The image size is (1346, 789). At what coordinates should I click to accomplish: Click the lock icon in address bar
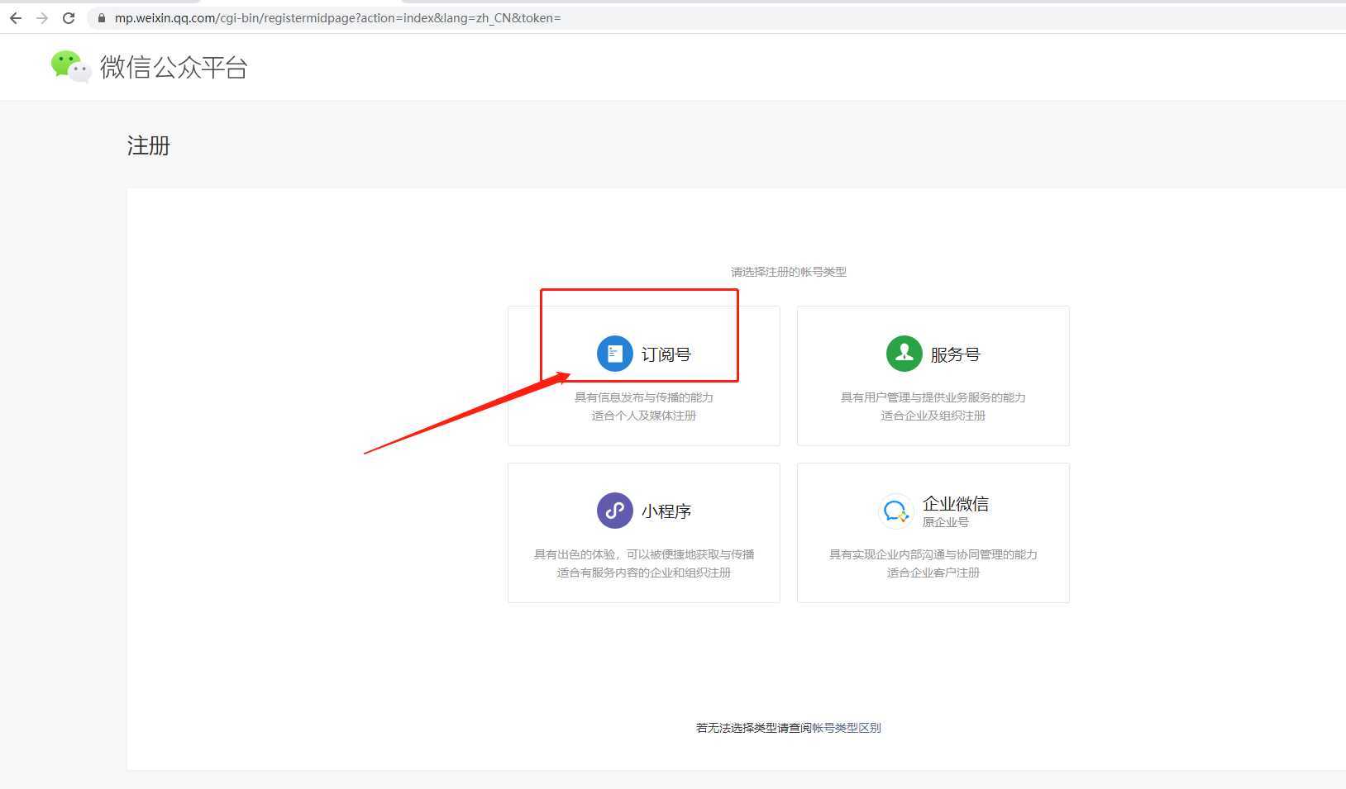(x=102, y=18)
